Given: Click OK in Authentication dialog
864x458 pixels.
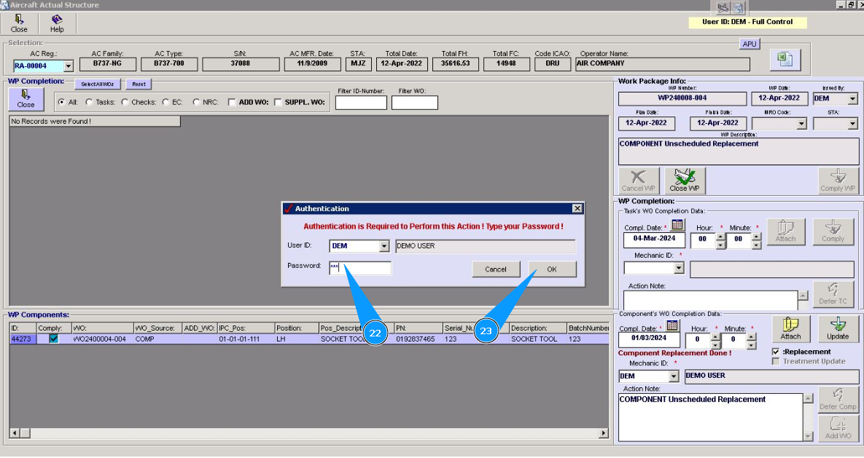Looking at the screenshot, I should [x=552, y=269].
